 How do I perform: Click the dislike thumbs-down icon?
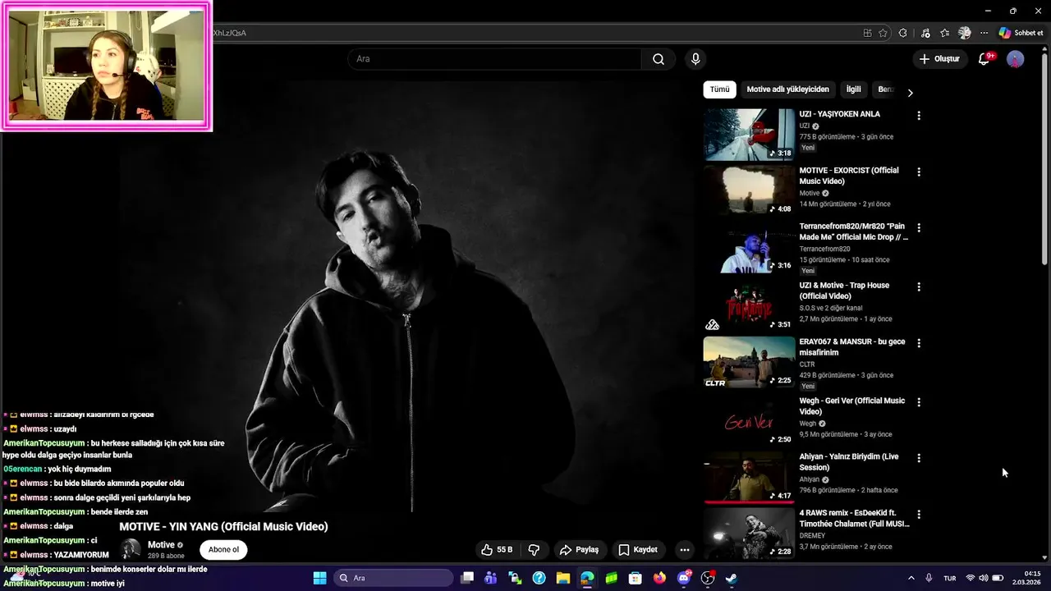tap(534, 550)
